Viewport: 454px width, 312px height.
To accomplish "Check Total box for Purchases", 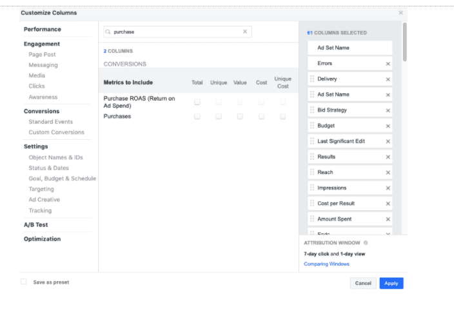I will [x=197, y=116].
